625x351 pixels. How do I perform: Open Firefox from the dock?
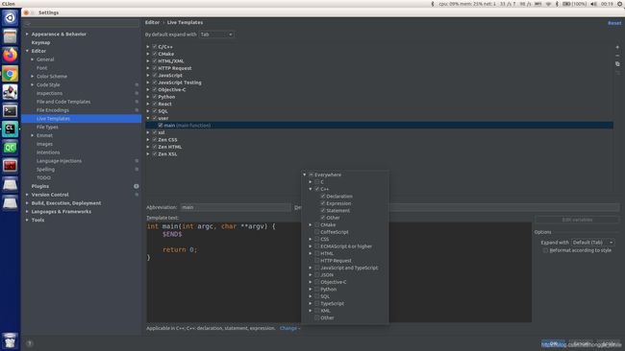(x=10, y=55)
